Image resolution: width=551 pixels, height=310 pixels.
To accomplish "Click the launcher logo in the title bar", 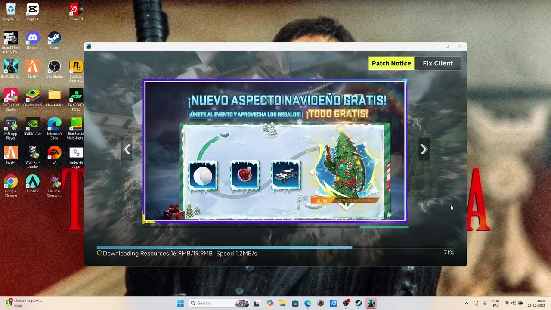I will pyautogui.click(x=89, y=46).
